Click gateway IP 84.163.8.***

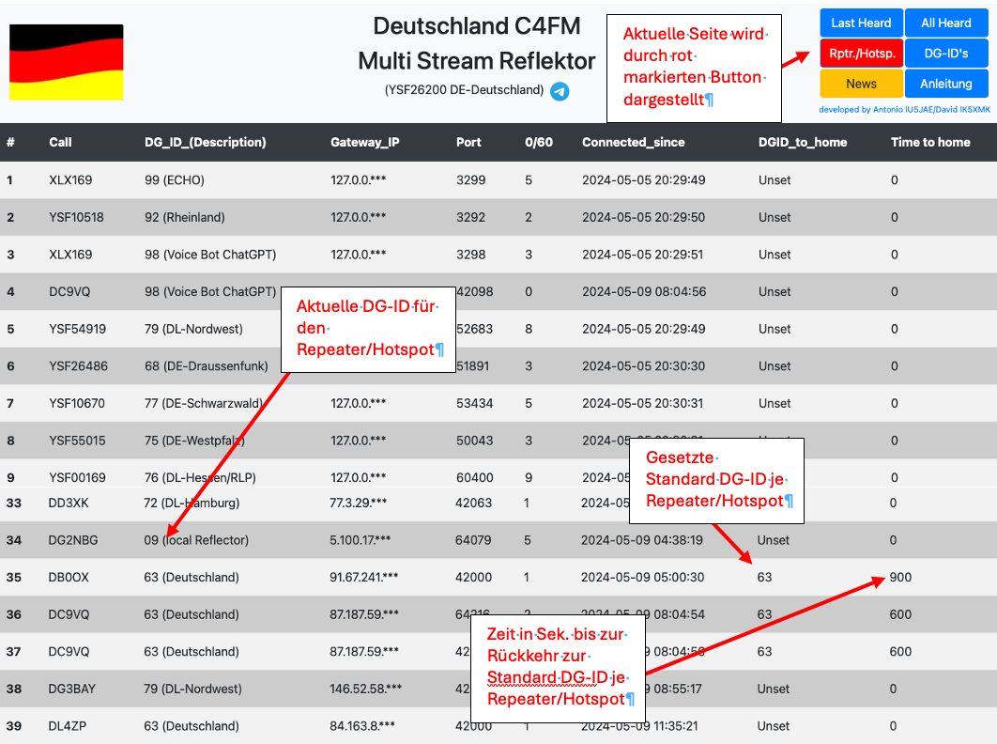pyautogui.click(x=361, y=726)
